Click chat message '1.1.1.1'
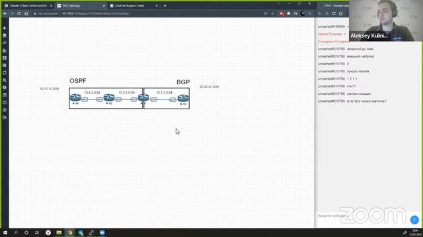Screen dimensions: 423x237 (x=352, y=79)
